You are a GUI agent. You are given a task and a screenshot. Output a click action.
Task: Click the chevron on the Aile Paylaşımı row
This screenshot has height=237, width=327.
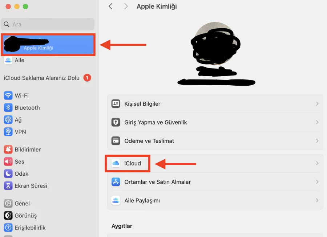(x=316, y=200)
